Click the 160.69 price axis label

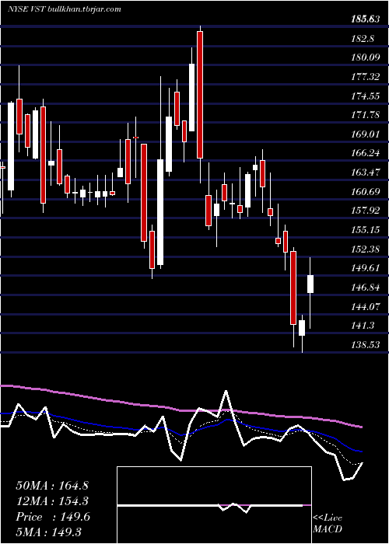click(x=366, y=191)
